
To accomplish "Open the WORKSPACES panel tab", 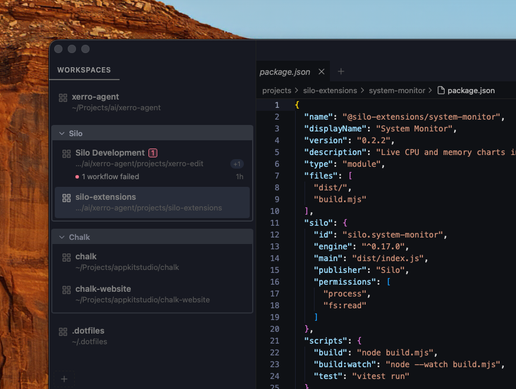I will [x=84, y=70].
